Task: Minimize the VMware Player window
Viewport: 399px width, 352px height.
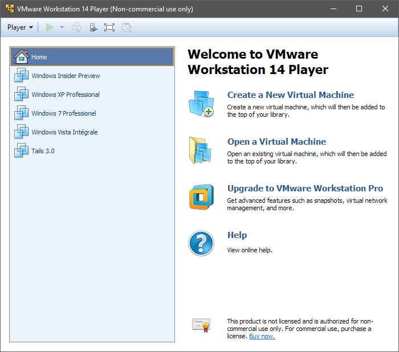Action: (333, 9)
